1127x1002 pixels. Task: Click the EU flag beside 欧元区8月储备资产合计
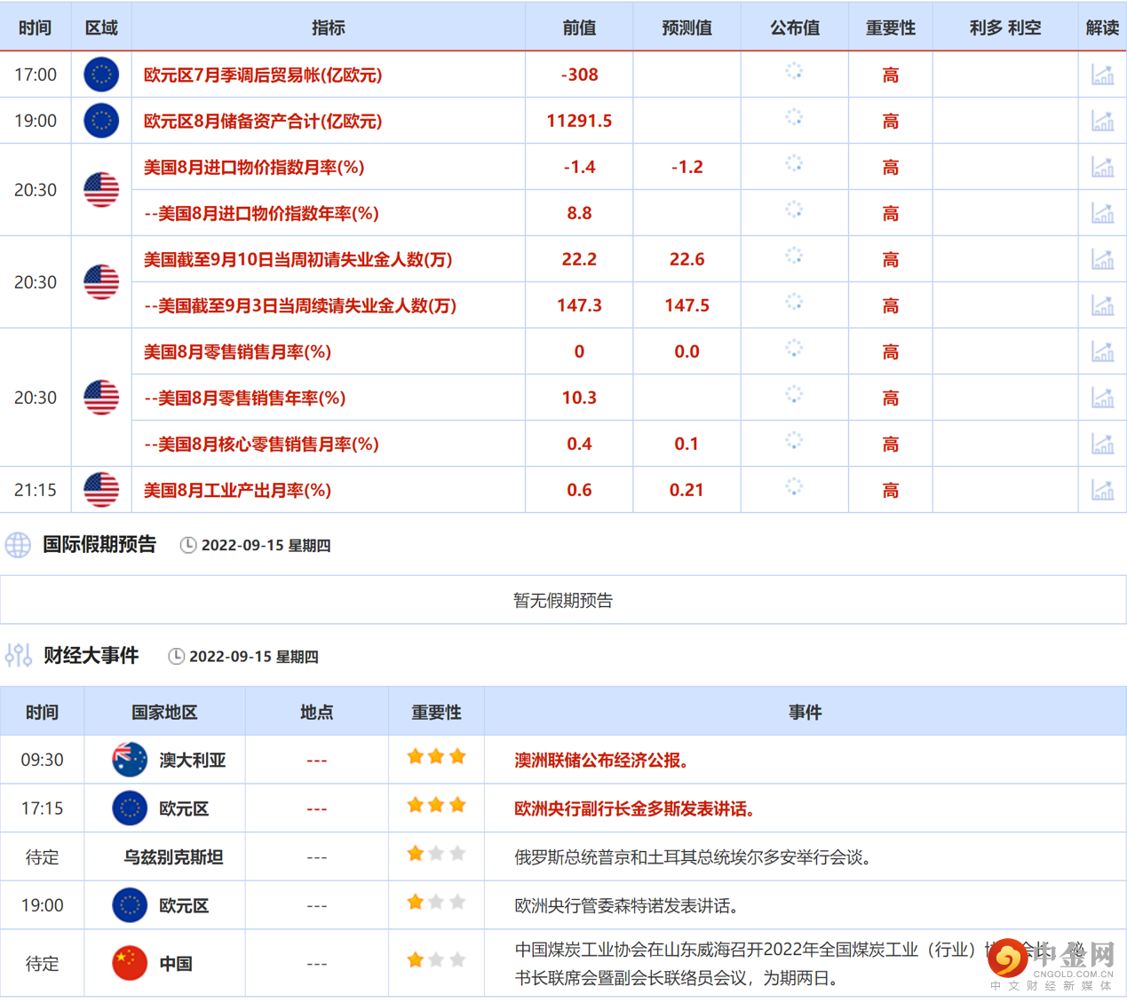[101, 120]
